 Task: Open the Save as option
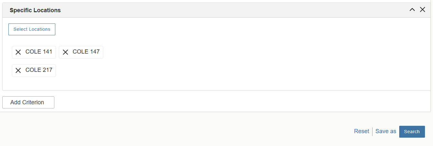(x=386, y=131)
